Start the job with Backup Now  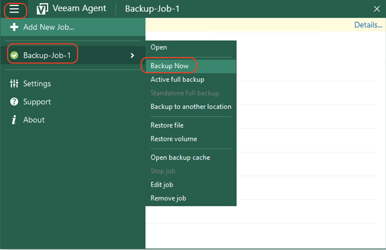[191, 66]
